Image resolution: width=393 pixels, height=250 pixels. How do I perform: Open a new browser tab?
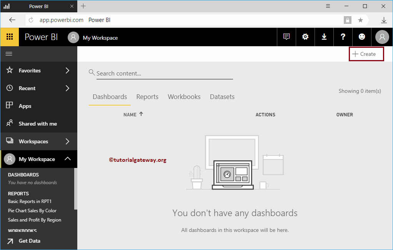click(83, 6)
